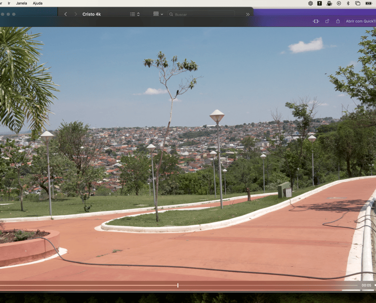Open the Janela menu
376x303 pixels.
(x=22, y=3)
